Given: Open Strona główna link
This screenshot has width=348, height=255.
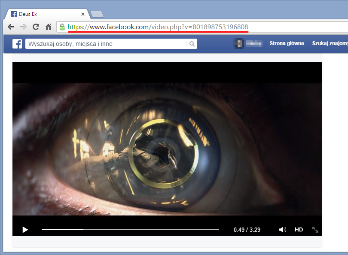Looking at the screenshot, I should coord(287,43).
